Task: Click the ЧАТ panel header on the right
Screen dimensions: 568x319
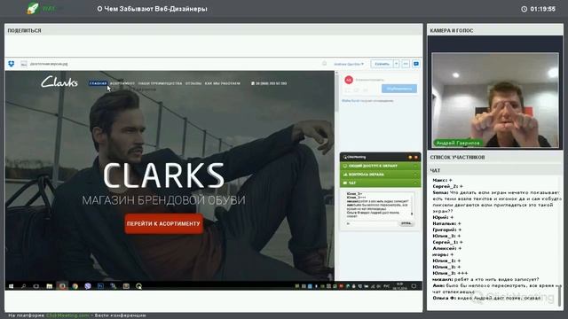Action: click(495, 170)
